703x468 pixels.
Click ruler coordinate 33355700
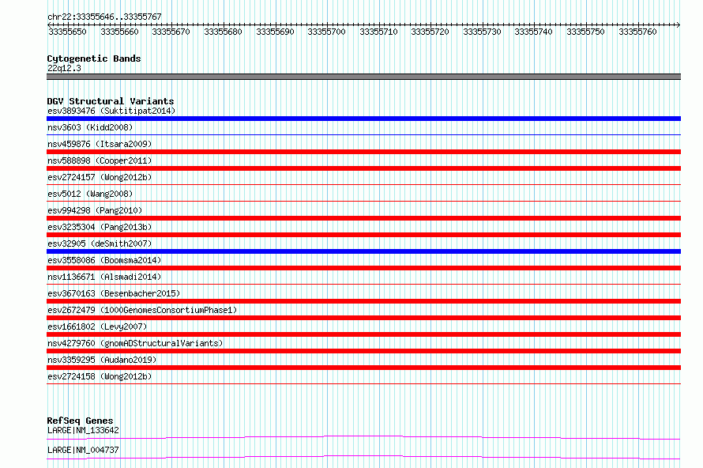click(326, 32)
